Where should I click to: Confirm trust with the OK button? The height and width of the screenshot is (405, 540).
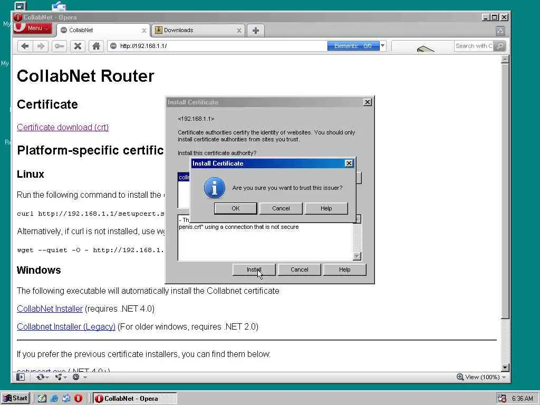235,208
